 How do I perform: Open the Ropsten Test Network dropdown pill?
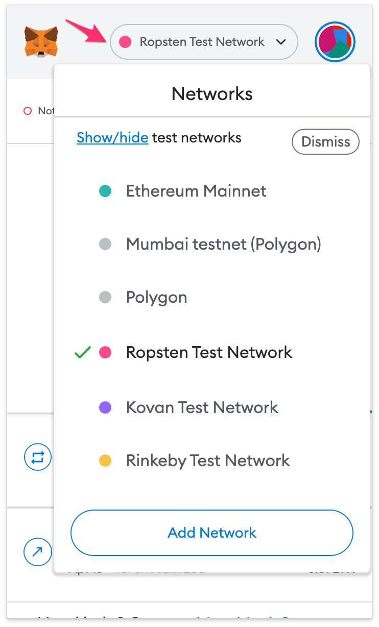click(x=204, y=42)
